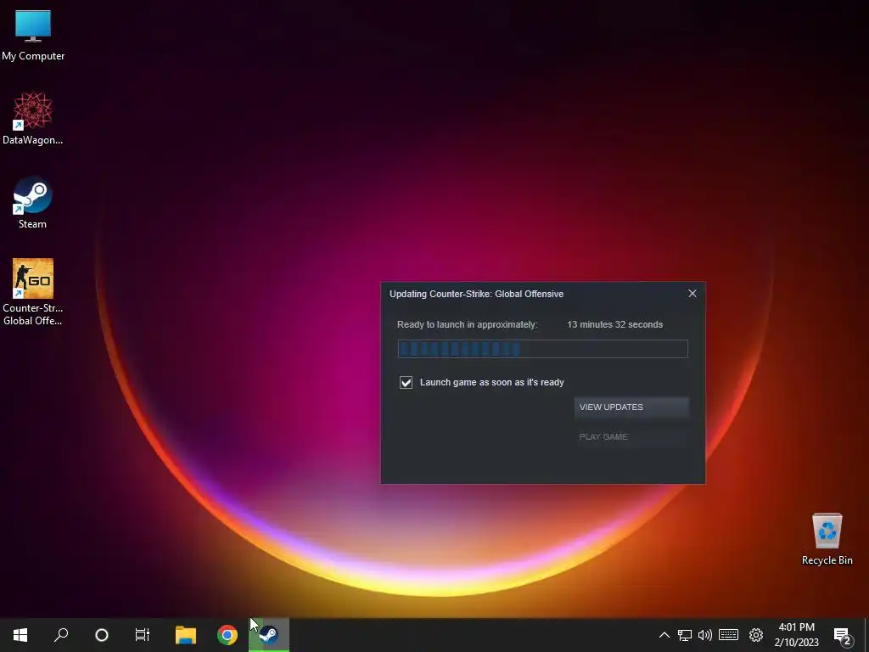
Task: Open the settings gear tray icon
Action: click(x=756, y=635)
